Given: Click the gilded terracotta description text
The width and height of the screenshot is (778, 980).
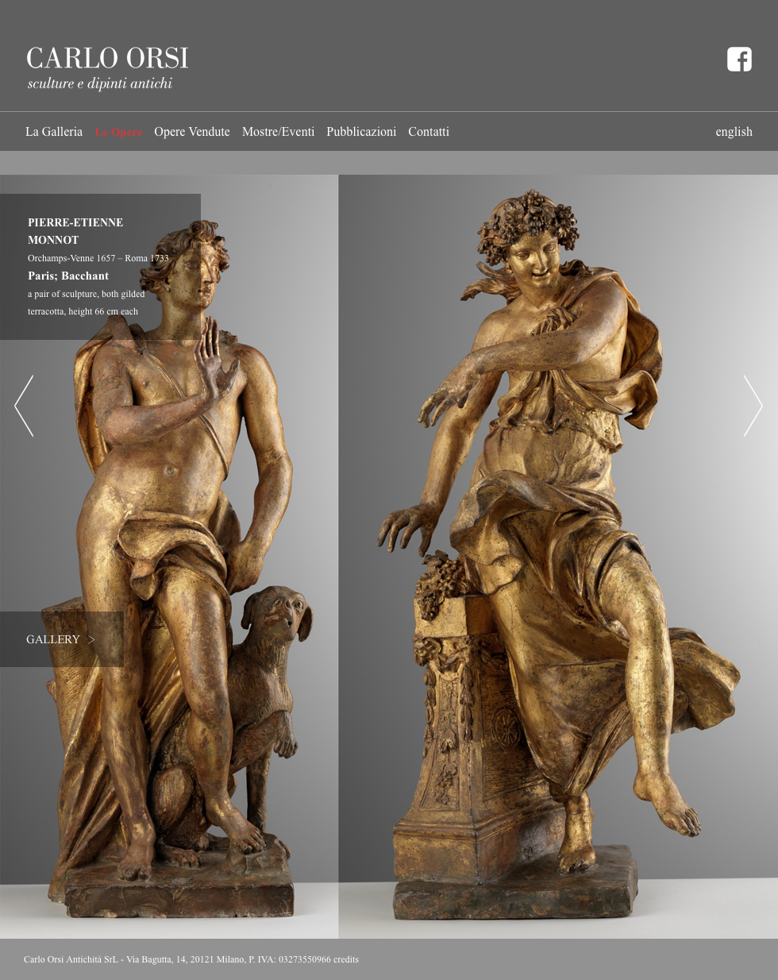Looking at the screenshot, I should pos(86,303).
